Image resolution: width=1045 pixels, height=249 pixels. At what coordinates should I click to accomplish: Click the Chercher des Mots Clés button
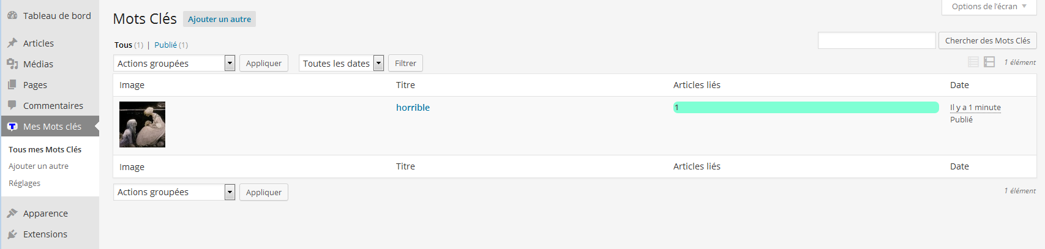[x=987, y=40]
